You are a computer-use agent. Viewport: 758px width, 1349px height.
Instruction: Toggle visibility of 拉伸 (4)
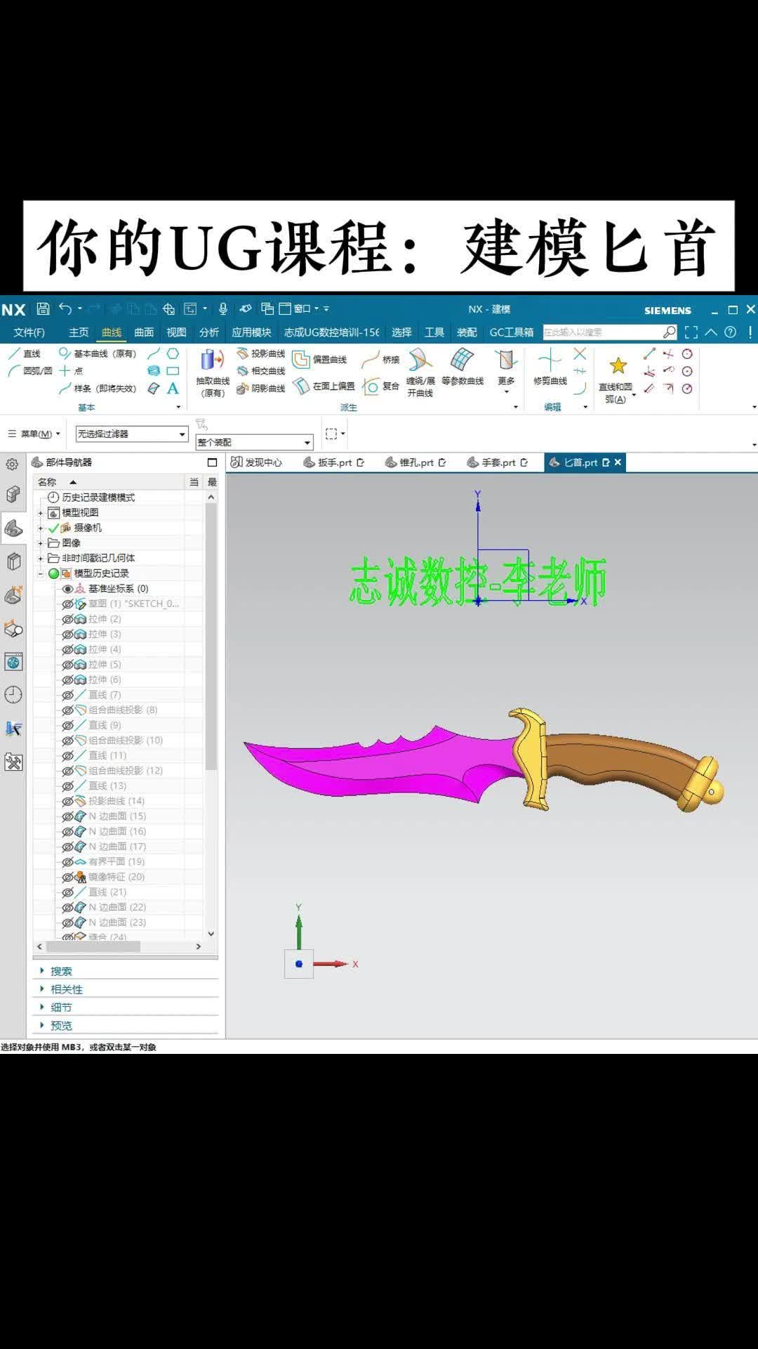[67, 649]
